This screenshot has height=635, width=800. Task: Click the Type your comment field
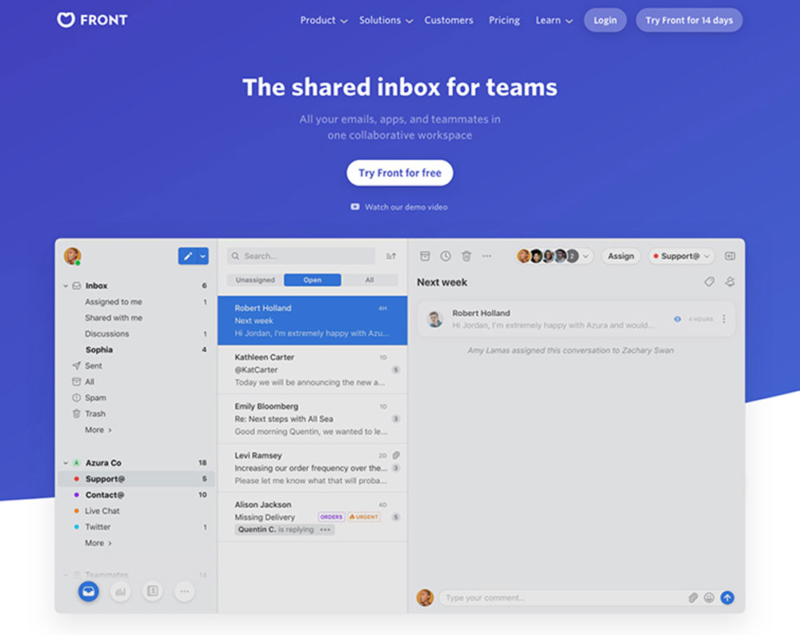[562, 597]
